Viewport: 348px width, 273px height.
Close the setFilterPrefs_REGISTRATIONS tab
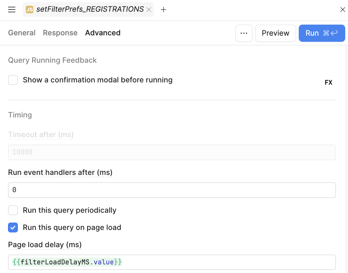coord(149,10)
